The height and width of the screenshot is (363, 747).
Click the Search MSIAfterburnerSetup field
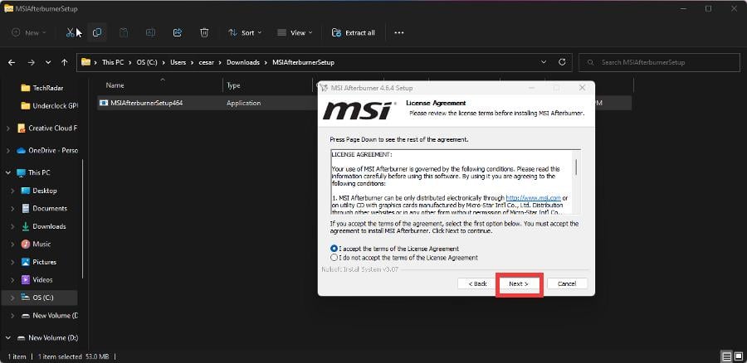click(659, 62)
